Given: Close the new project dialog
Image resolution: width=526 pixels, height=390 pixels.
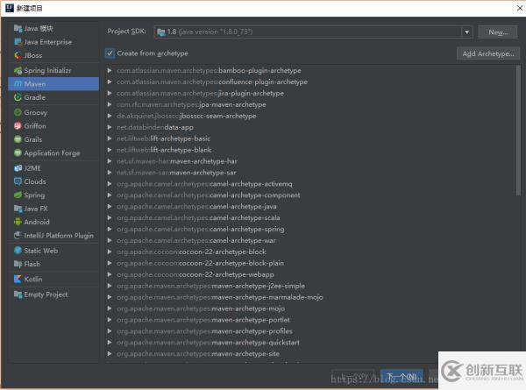Looking at the screenshot, I should pyautogui.click(x=519, y=8).
